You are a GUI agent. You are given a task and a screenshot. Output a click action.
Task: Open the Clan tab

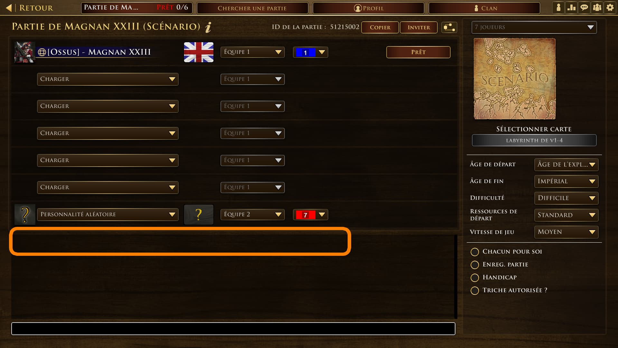pos(484,8)
